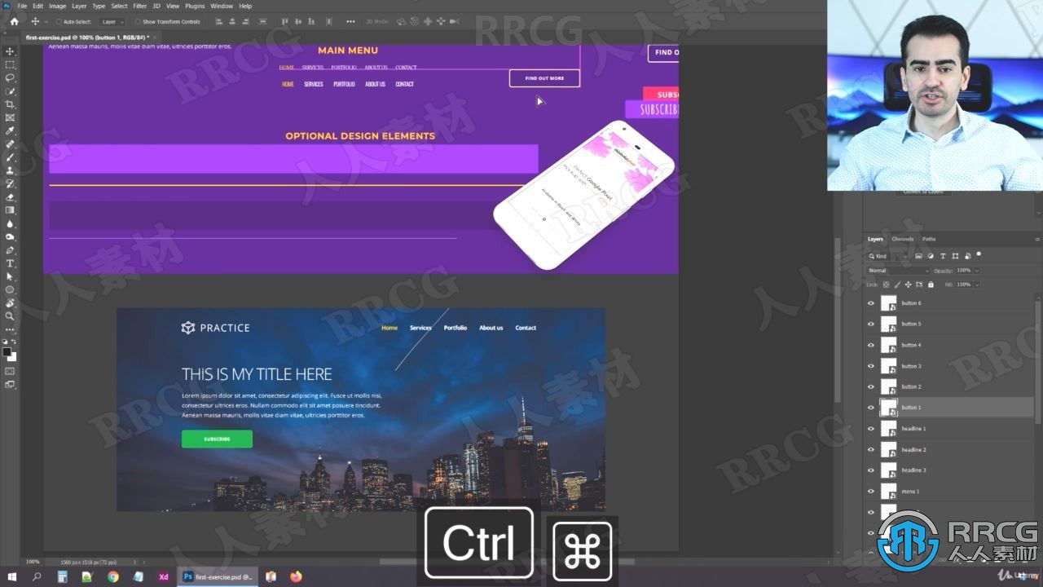Select the Gradient tool

pyautogui.click(x=11, y=210)
